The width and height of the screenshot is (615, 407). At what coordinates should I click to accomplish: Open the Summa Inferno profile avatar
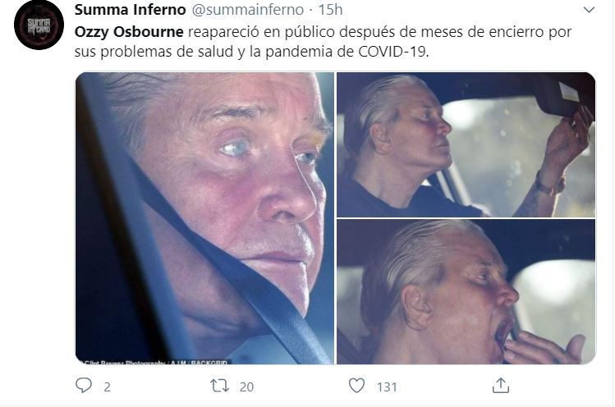click(39, 25)
